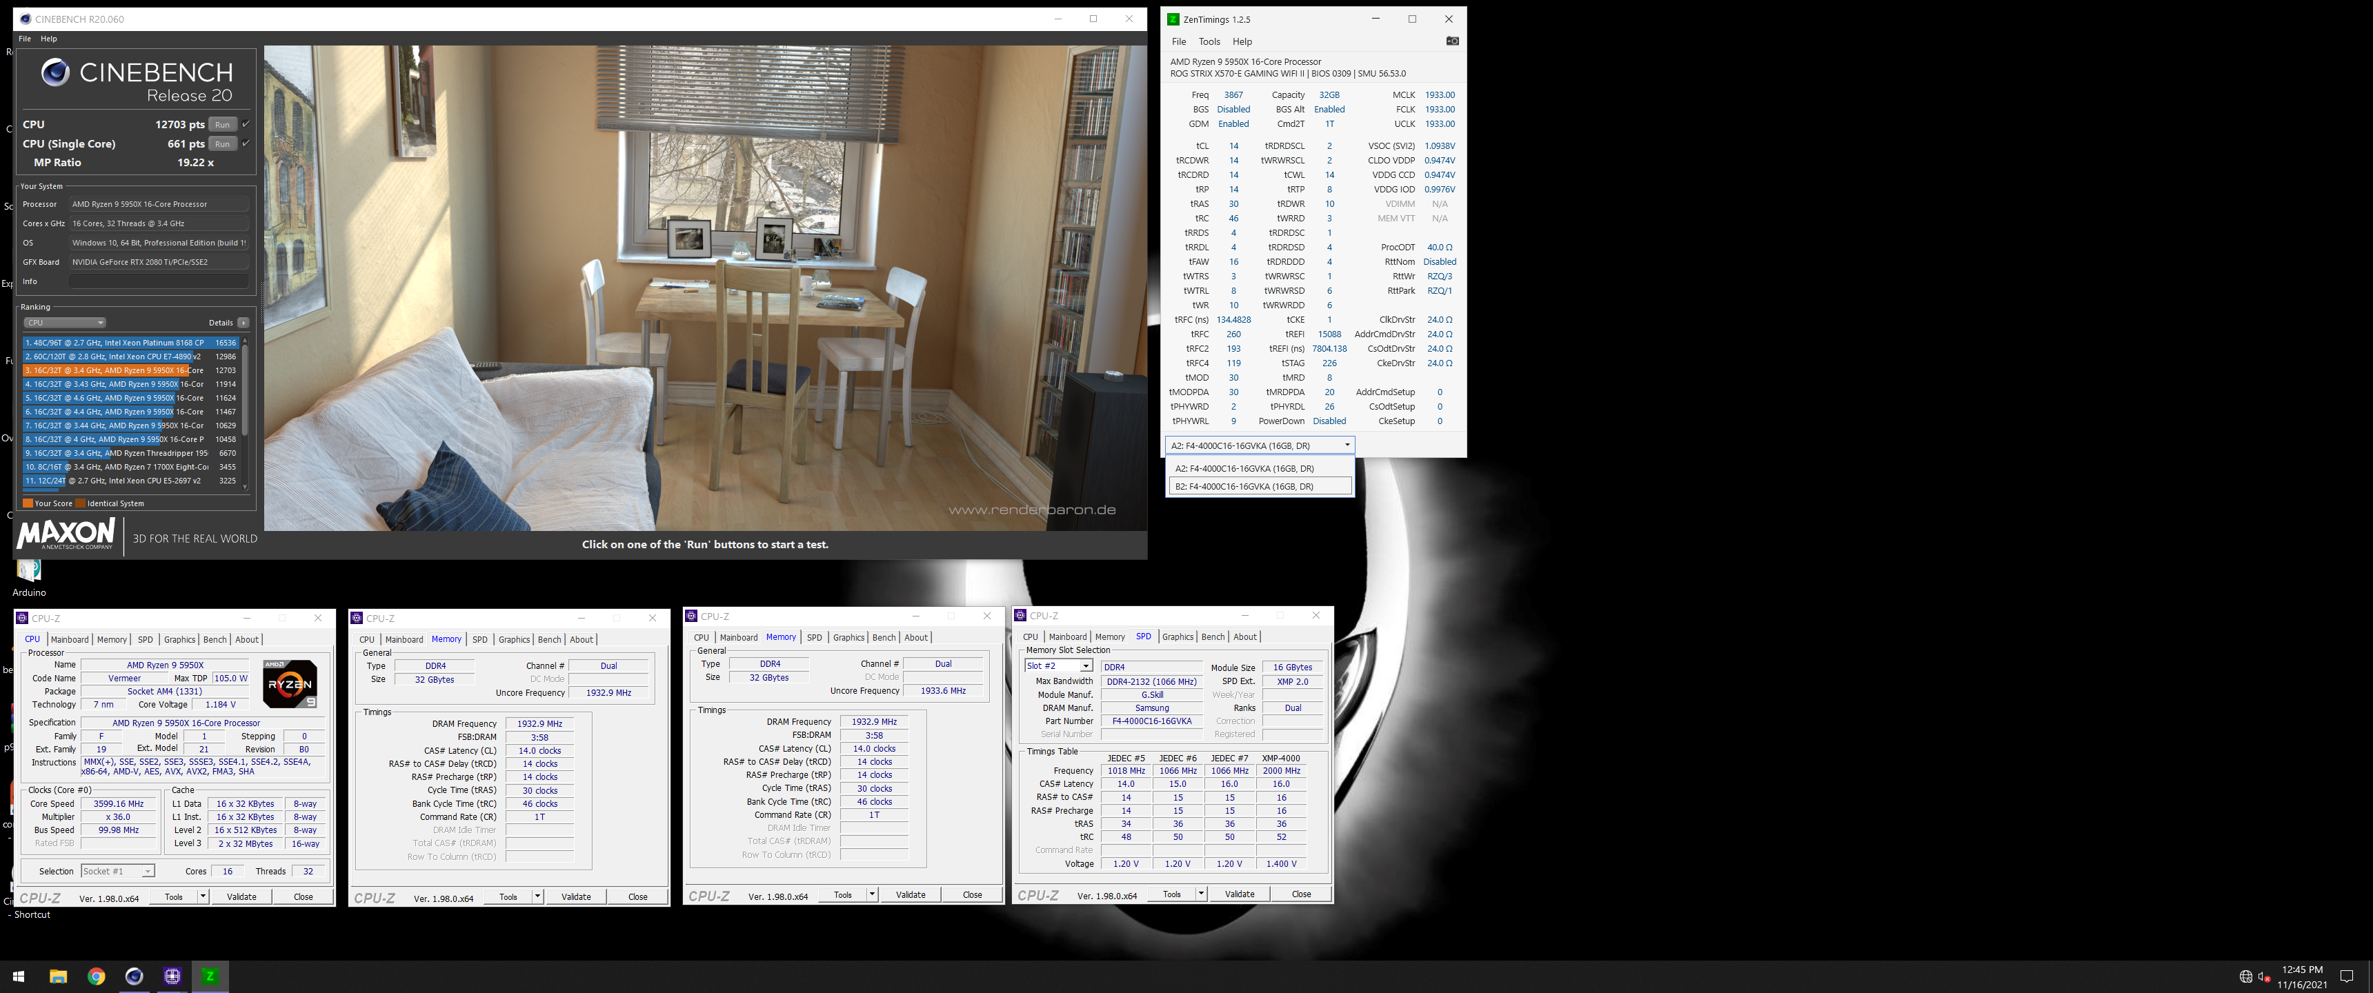Viewport: 2373px width, 993px height.
Task: Click the Info input field in Cinebench
Action: point(159,281)
